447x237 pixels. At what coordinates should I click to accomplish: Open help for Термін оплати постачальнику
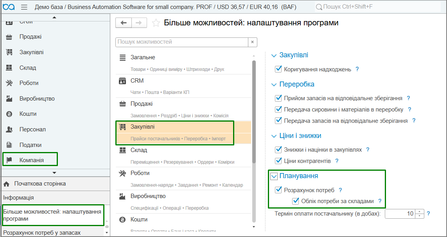[x=429, y=214]
